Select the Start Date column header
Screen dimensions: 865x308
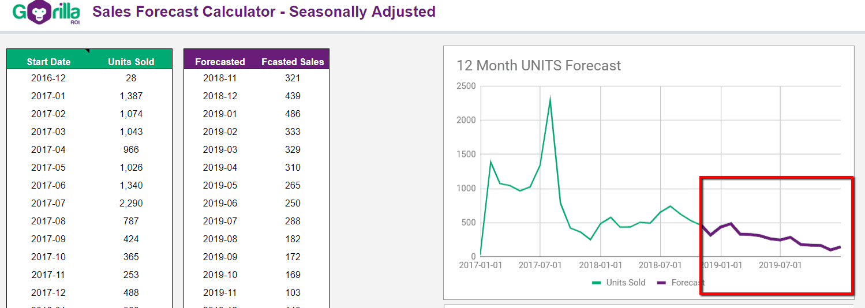[x=48, y=62]
